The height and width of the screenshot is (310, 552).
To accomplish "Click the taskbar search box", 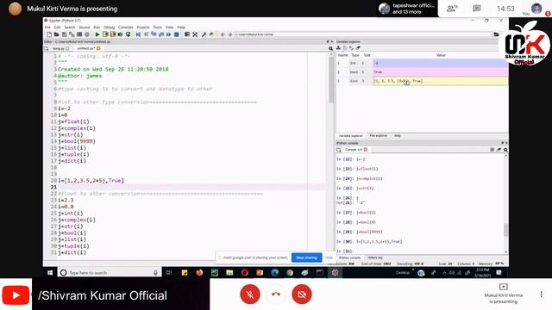I will click(x=109, y=272).
